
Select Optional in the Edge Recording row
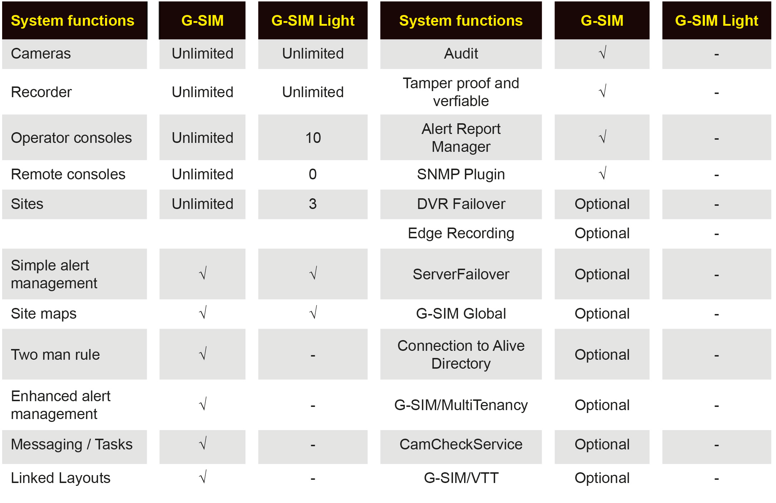point(602,234)
